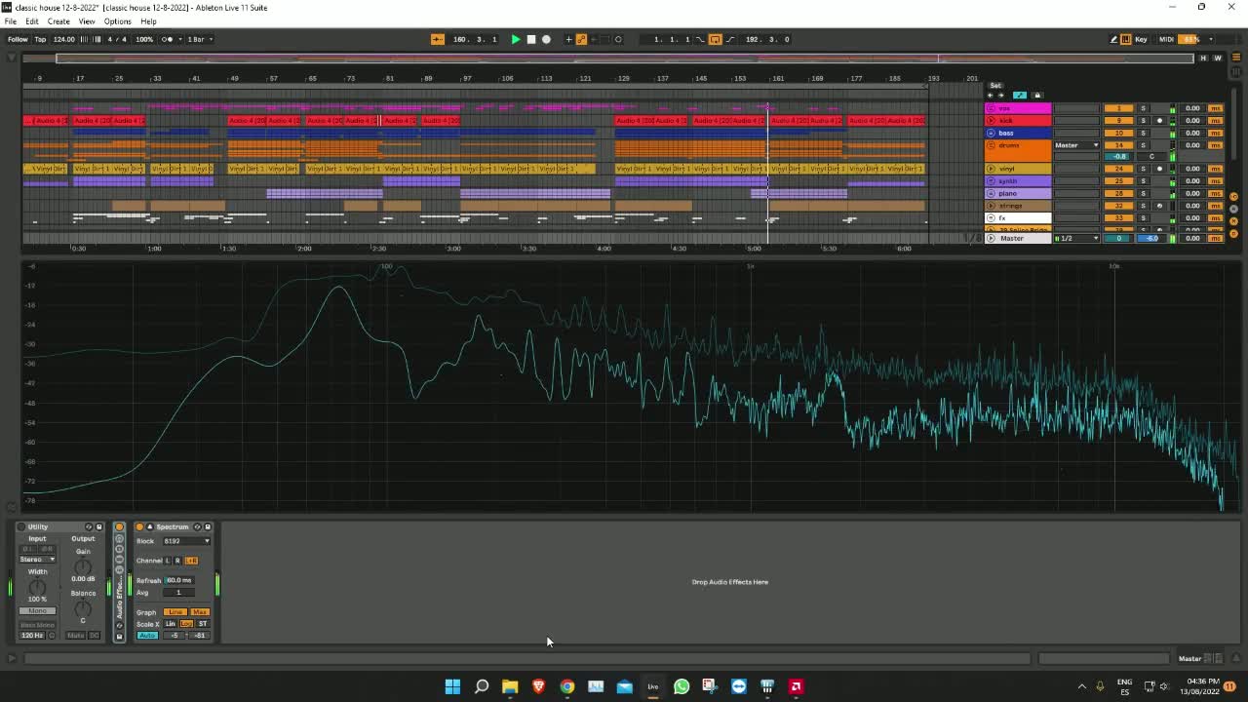The height and width of the screenshot is (702, 1248).
Task: Toggle the Draw Mode pencil icon
Action: pyautogui.click(x=1113, y=39)
